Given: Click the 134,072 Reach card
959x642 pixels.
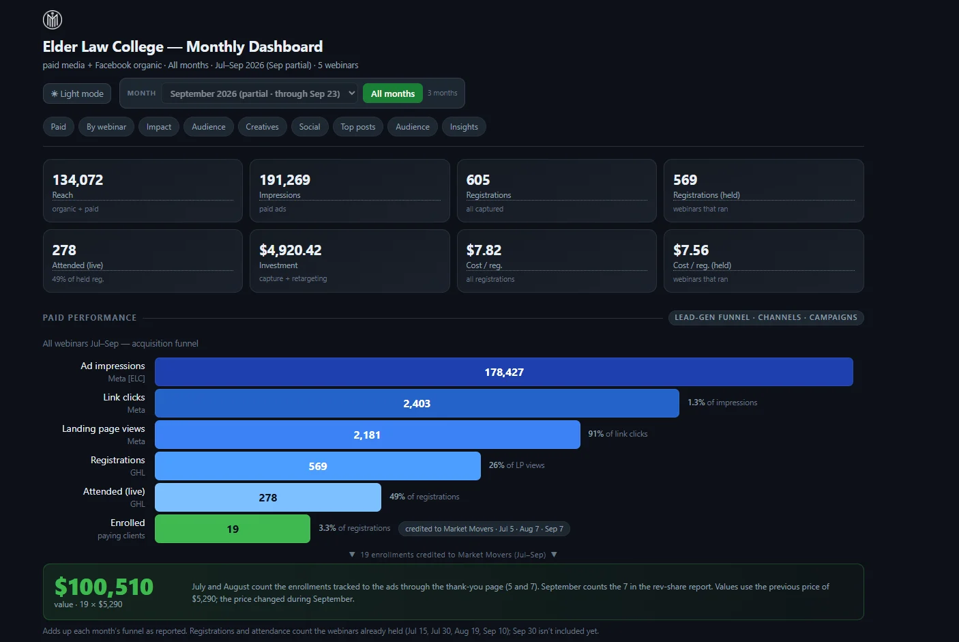Looking at the screenshot, I should 143,191.
